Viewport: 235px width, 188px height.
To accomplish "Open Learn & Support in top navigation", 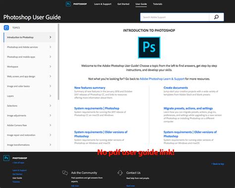I will point(103,4).
